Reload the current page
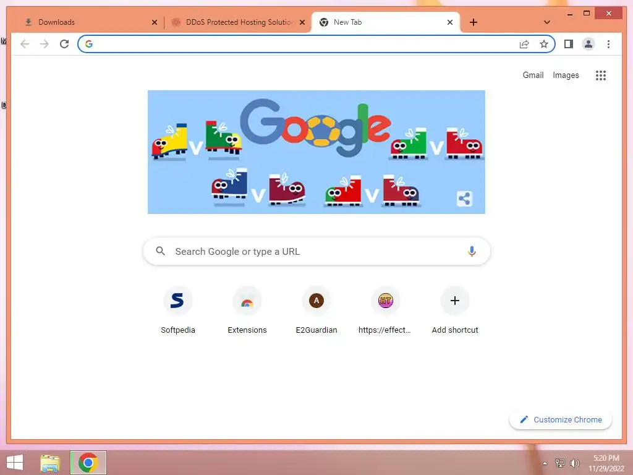Screen dimensions: 633x475 tap(64, 44)
